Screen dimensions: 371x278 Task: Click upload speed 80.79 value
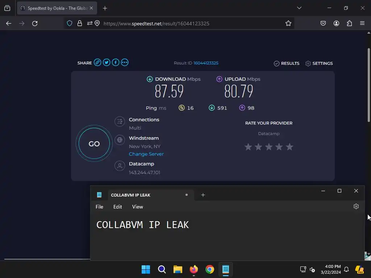(x=239, y=91)
